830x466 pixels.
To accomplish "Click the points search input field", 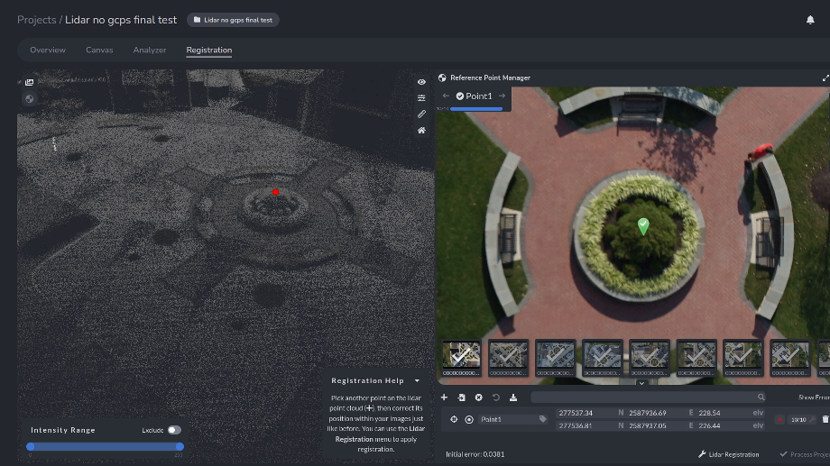I will click(x=648, y=397).
